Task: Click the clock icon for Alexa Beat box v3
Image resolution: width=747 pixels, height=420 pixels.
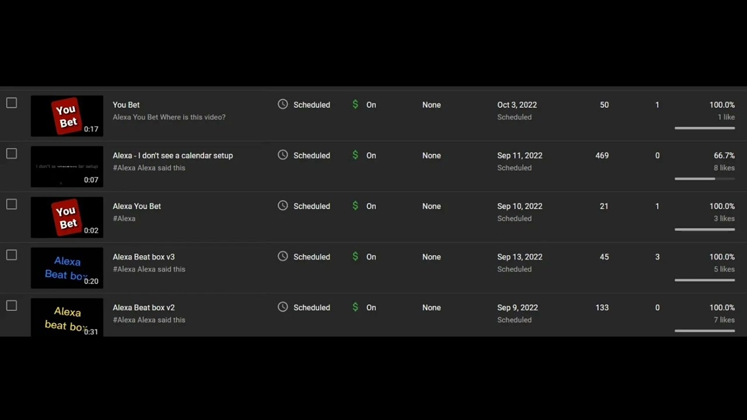Action: point(283,256)
